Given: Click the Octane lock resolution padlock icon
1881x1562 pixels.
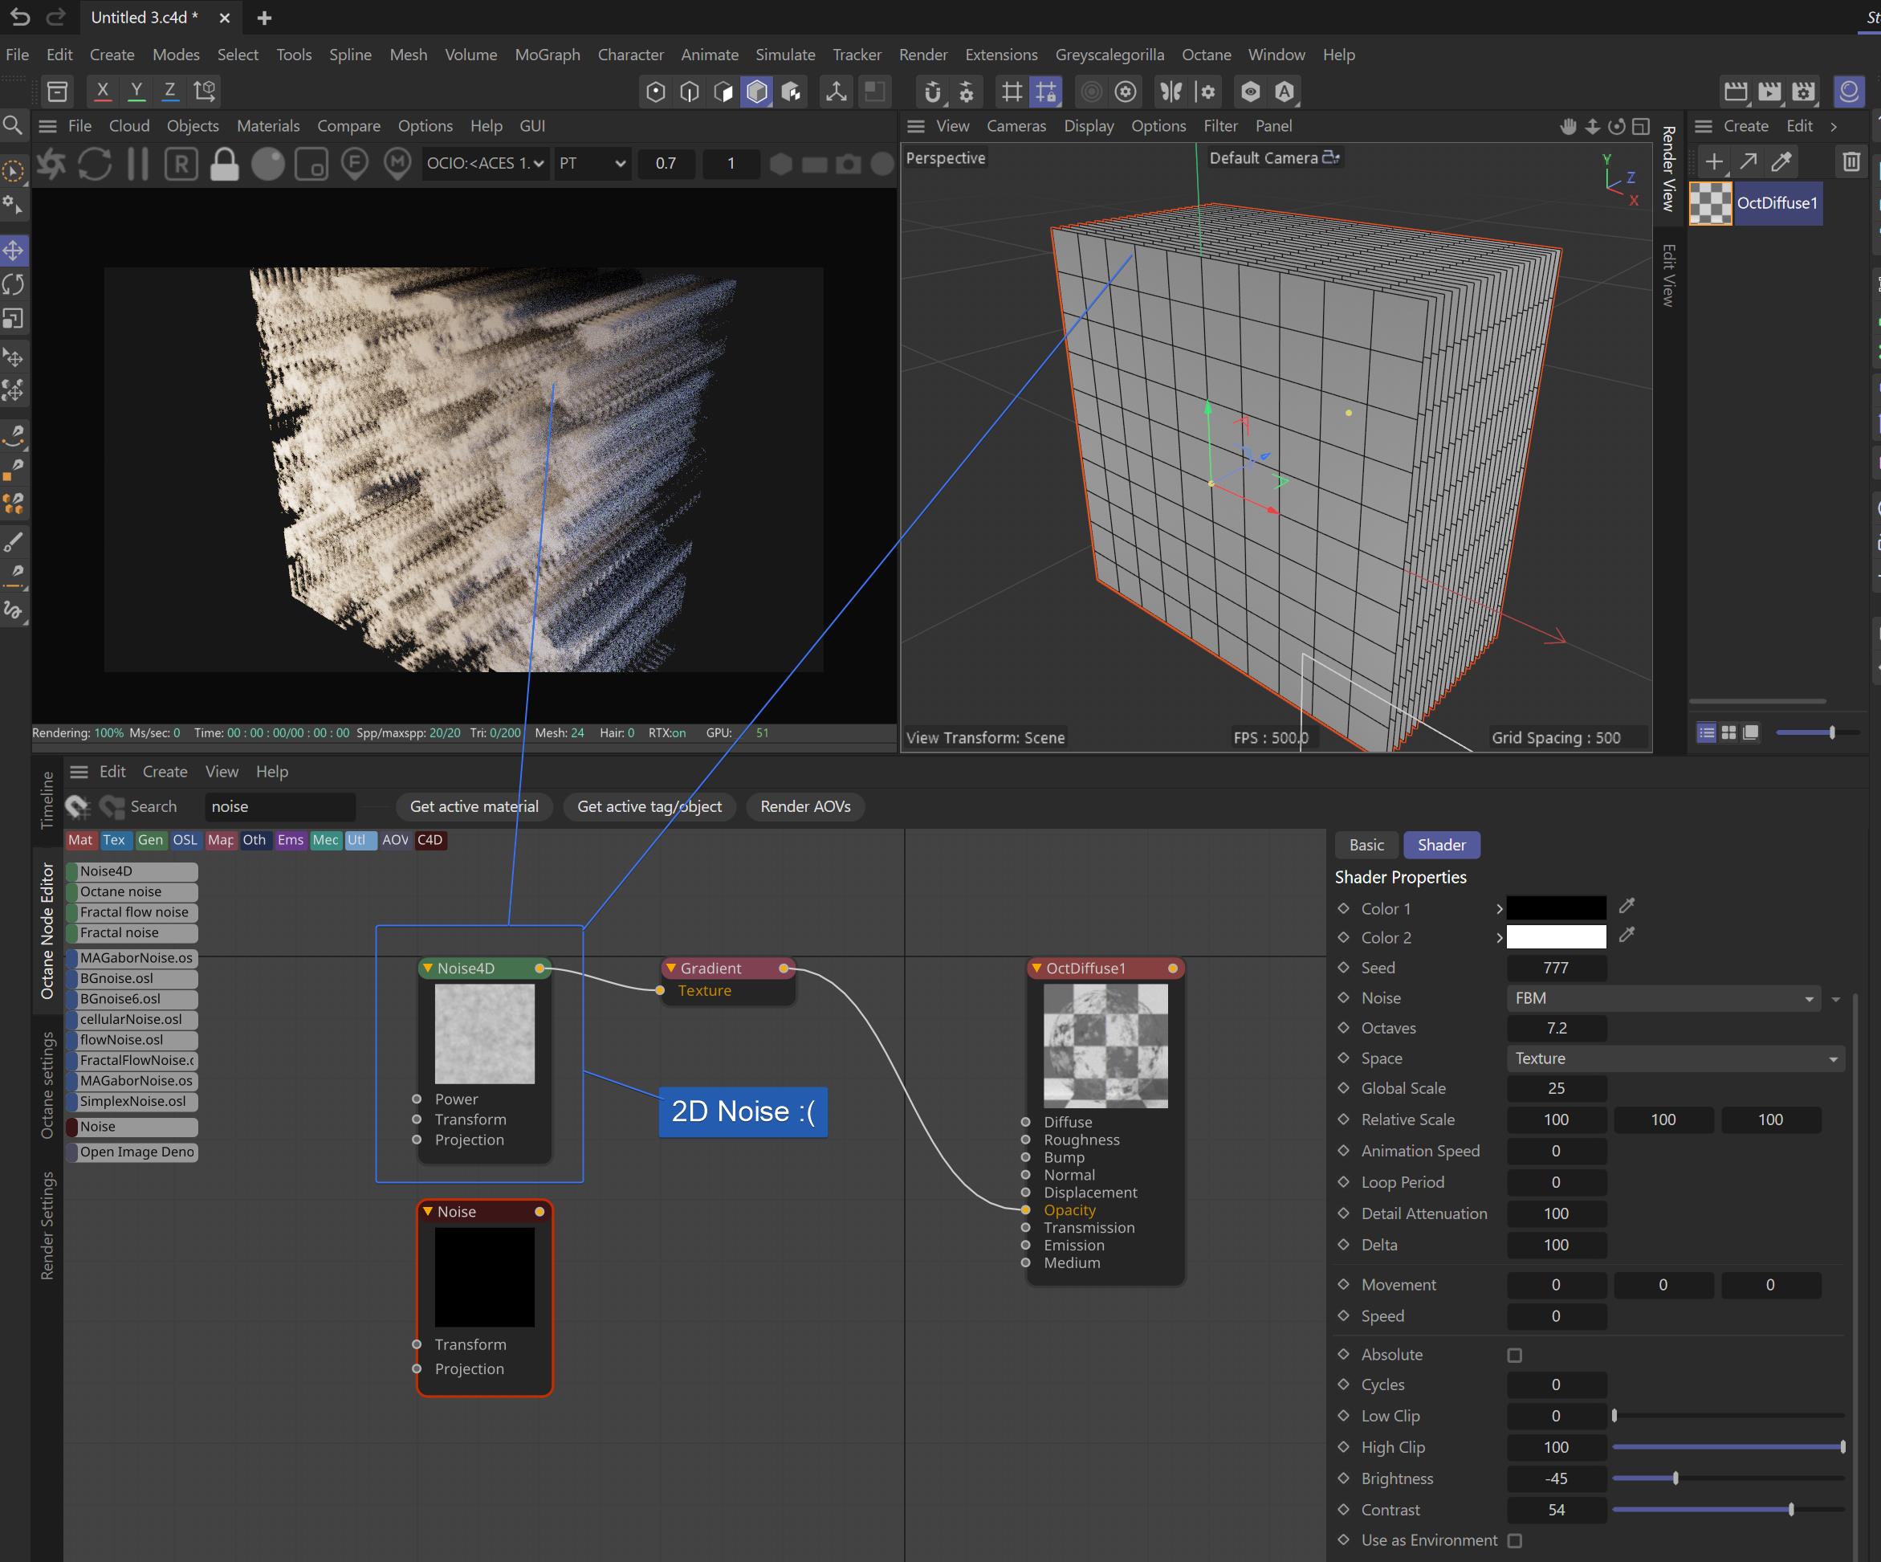Looking at the screenshot, I should pyautogui.click(x=224, y=164).
